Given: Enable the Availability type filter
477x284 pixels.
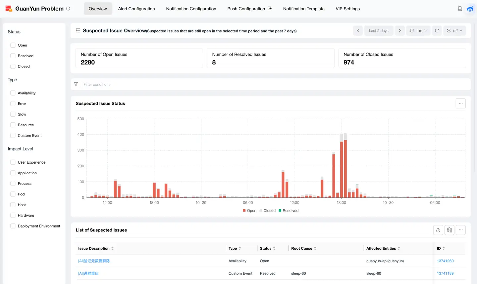Looking at the screenshot, I should (x=13, y=93).
